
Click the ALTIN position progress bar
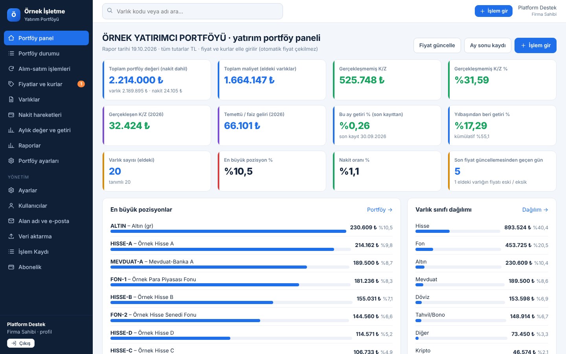point(228,231)
